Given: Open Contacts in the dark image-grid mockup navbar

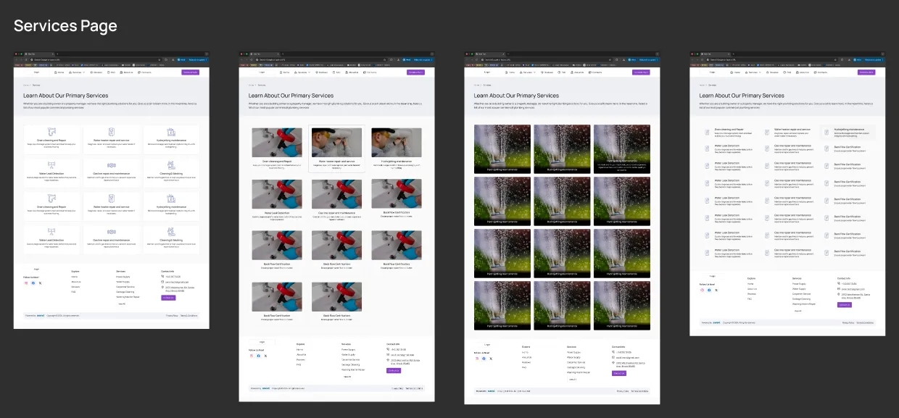Looking at the screenshot, I should pyautogui.click(x=596, y=72).
